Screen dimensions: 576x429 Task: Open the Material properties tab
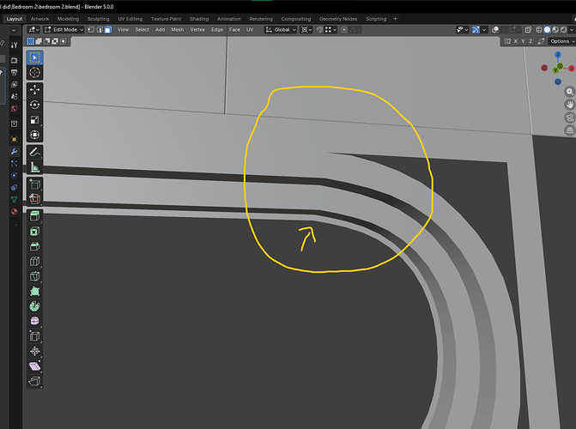14,212
